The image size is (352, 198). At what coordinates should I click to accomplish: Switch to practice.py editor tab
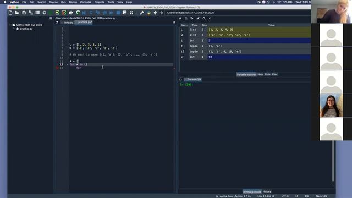point(84,23)
